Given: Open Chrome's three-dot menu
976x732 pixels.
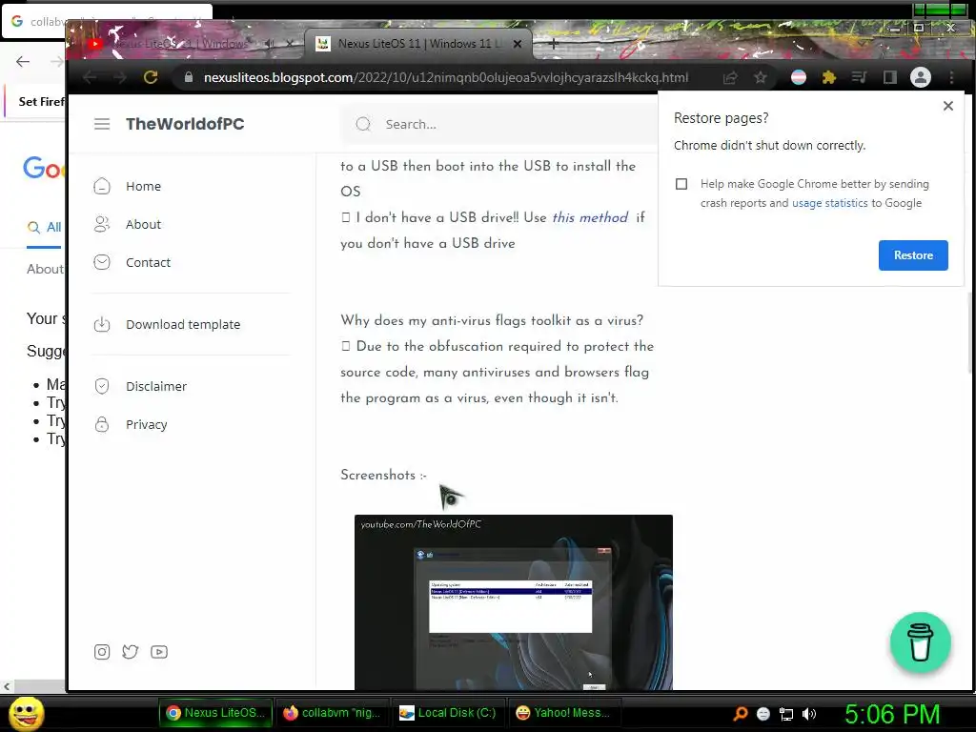Looking at the screenshot, I should [951, 77].
